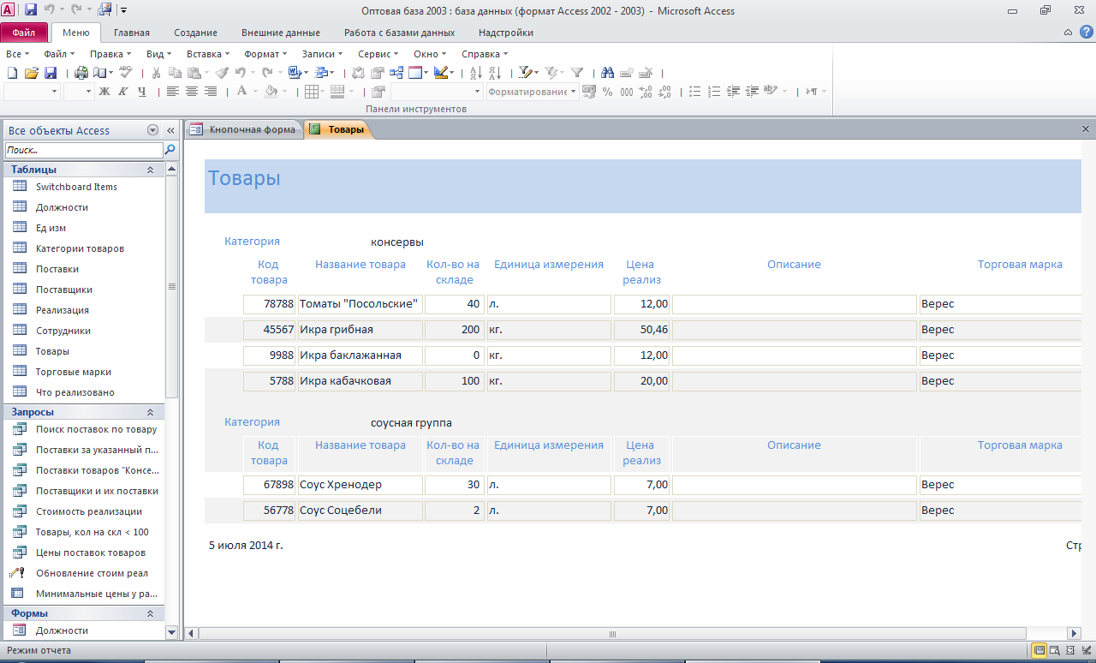
Task: Click the Соус Хренодер name cell
Action: point(360,485)
